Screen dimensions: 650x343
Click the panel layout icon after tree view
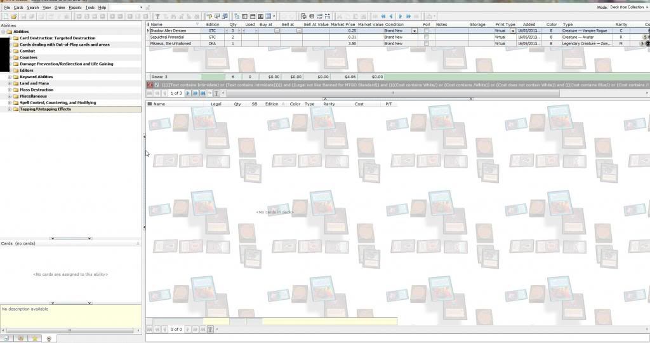click(x=244, y=17)
